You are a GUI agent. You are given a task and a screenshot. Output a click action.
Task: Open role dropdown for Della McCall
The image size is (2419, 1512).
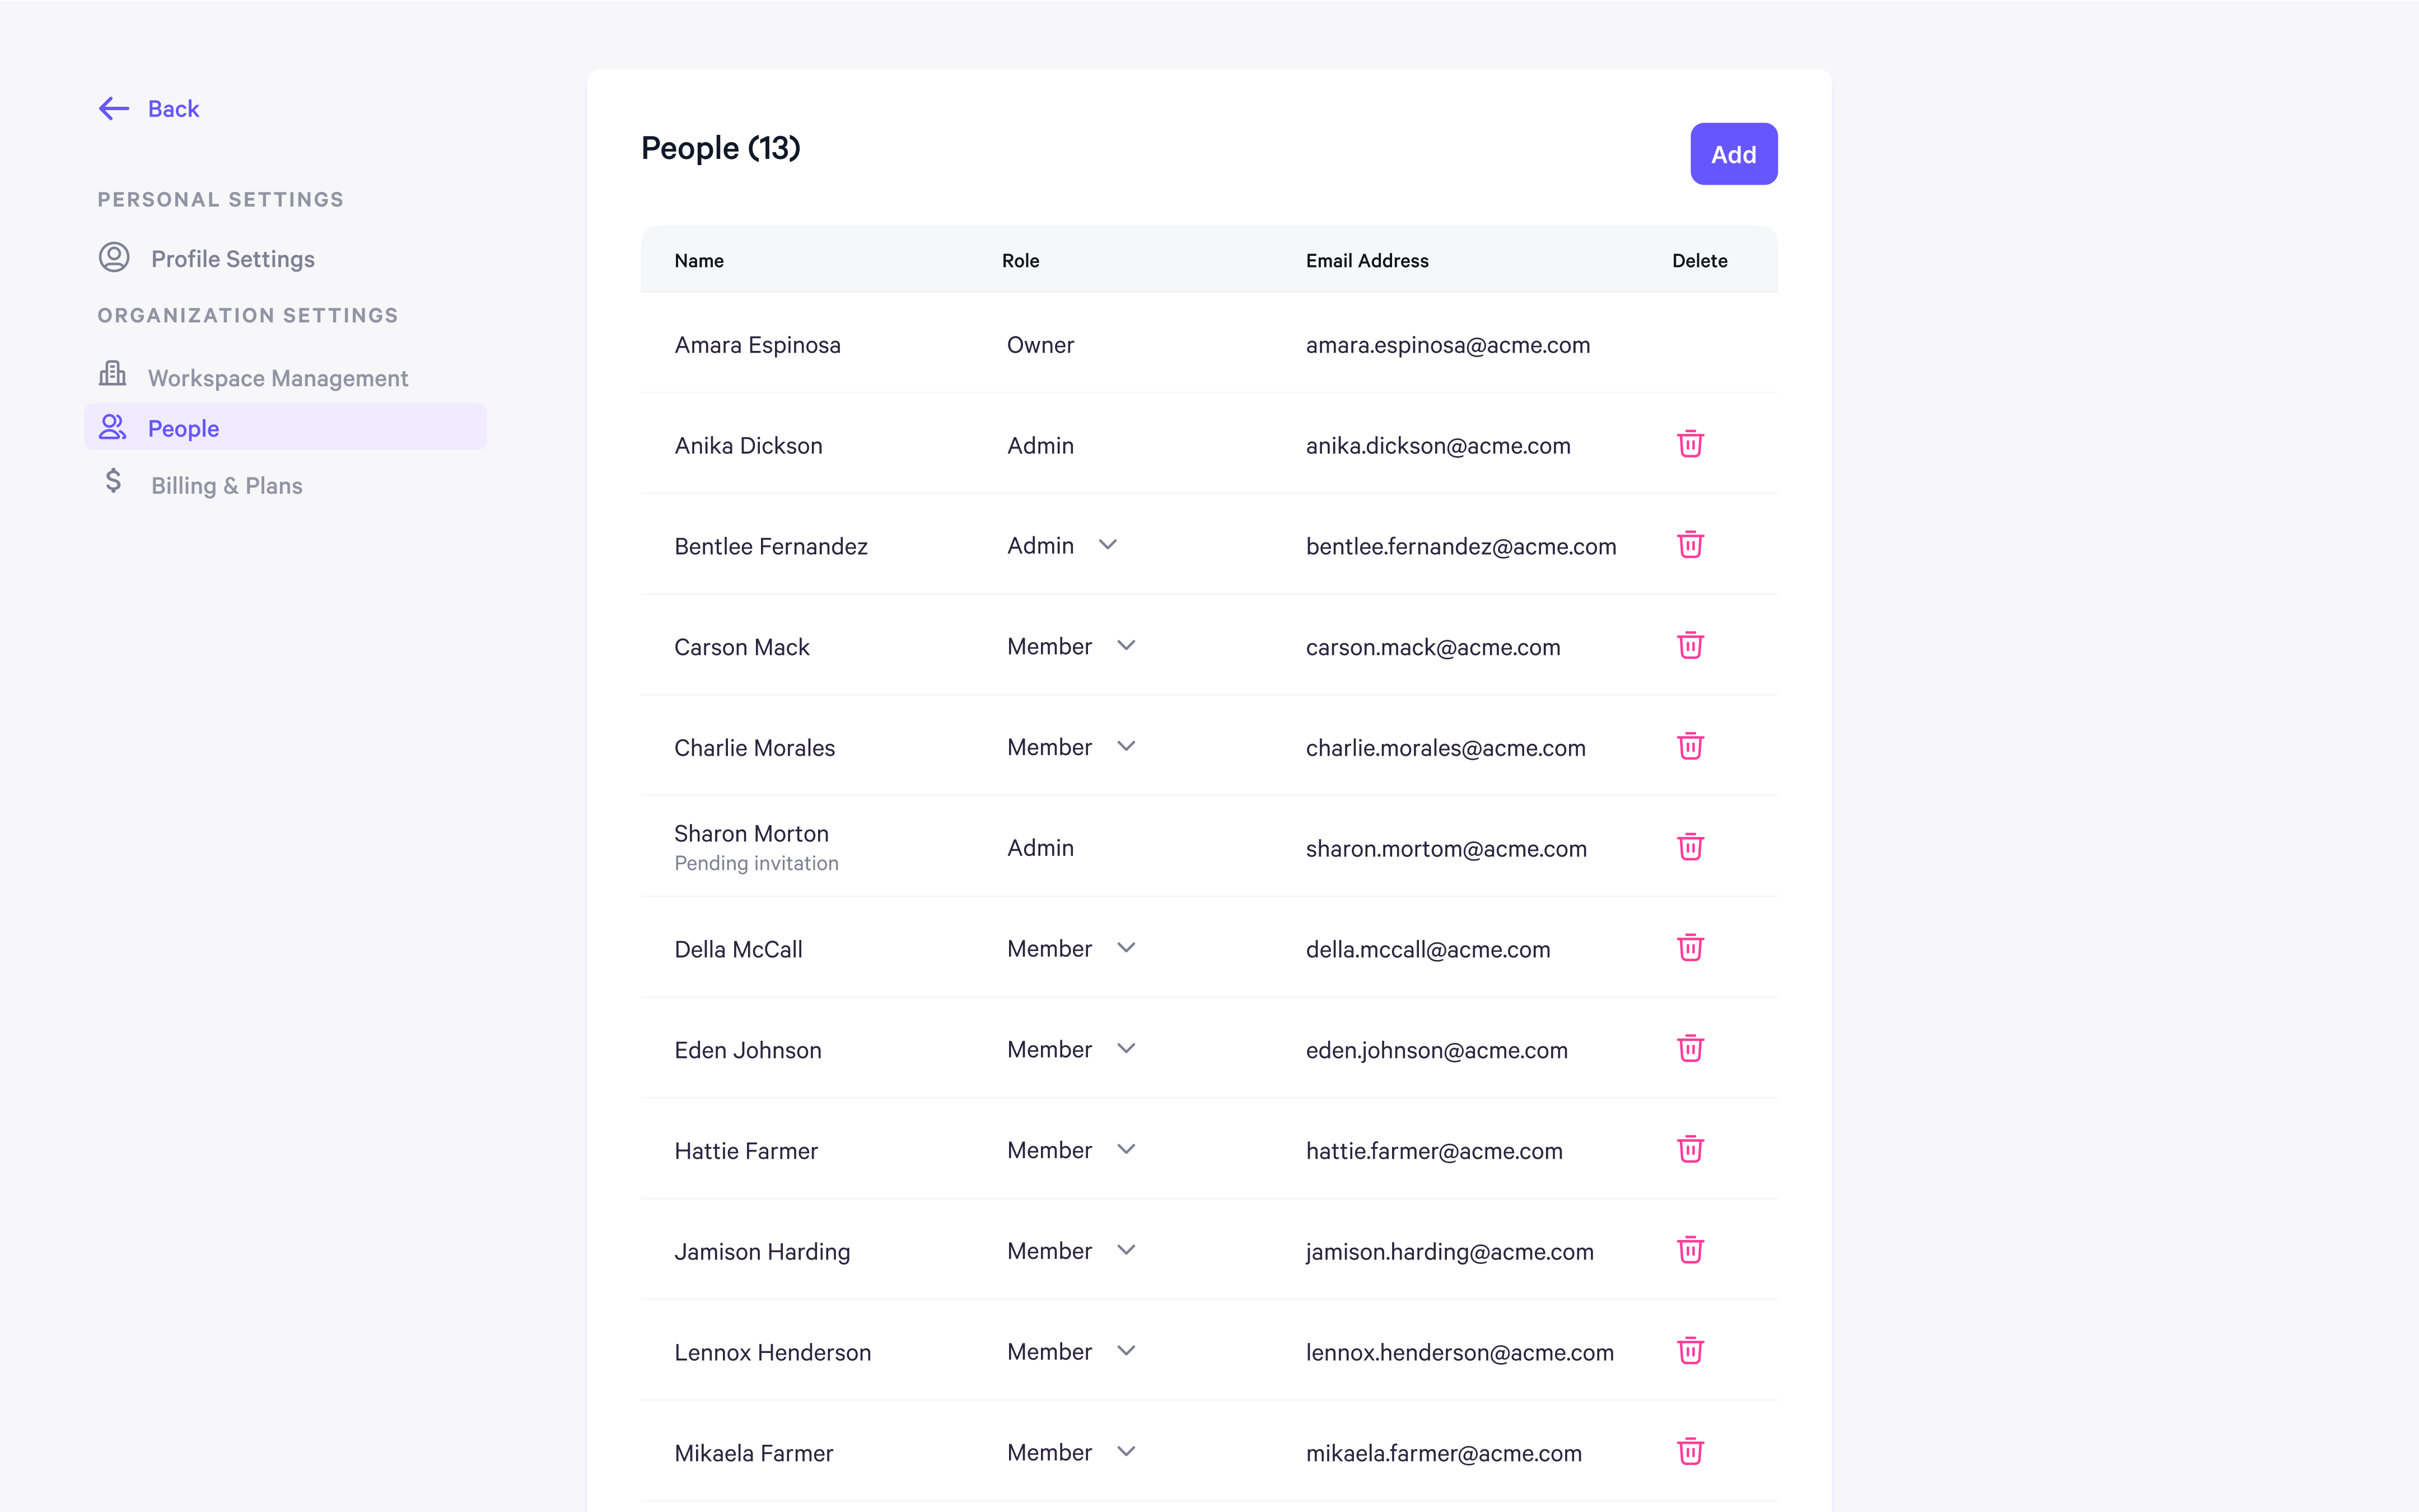point(1126,948)
